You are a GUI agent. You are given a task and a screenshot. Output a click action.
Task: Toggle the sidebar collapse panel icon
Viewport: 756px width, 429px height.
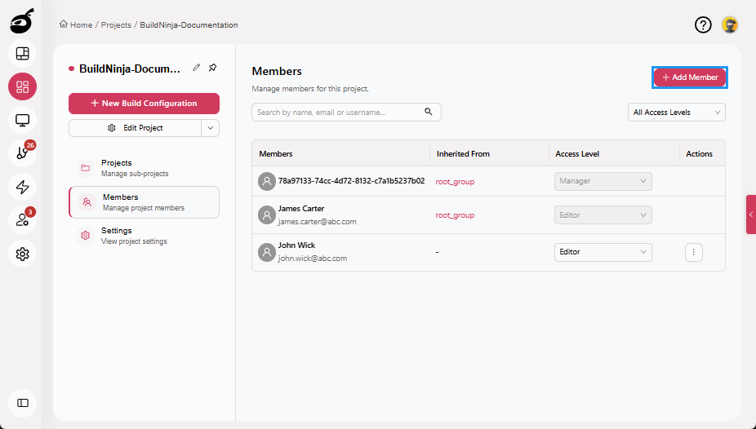(23, 403)
